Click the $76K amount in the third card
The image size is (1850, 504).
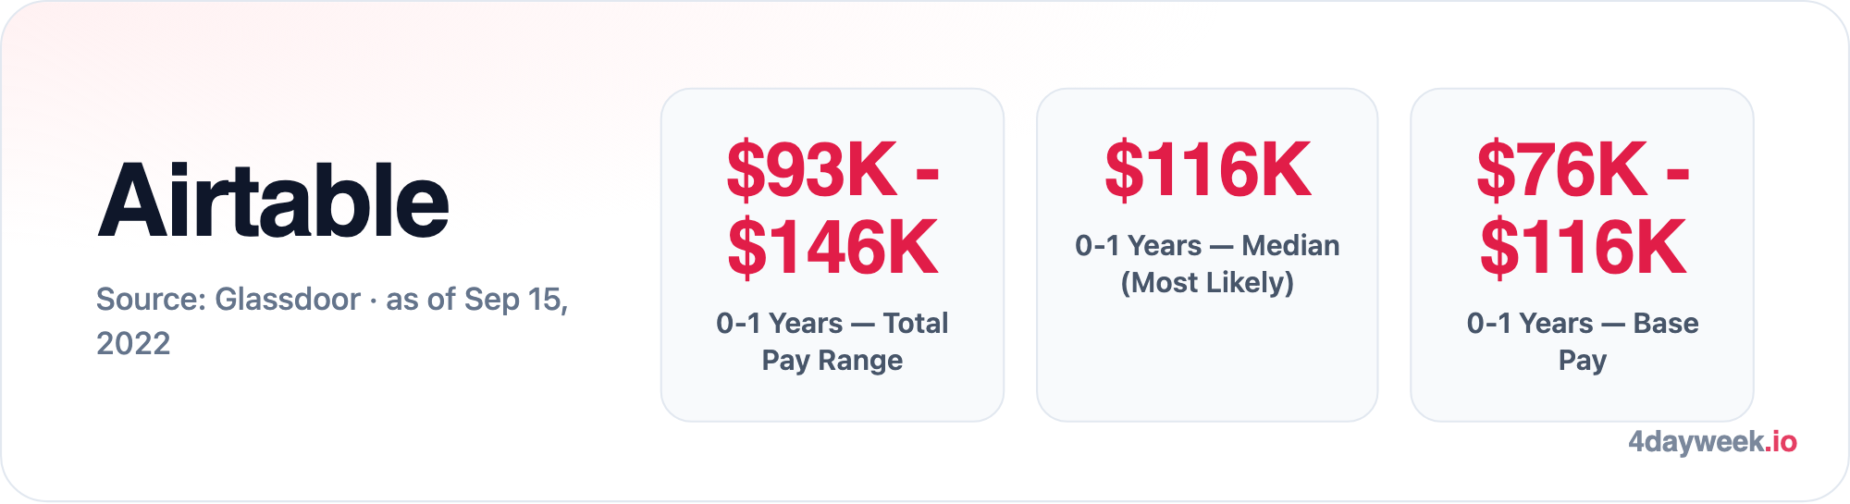1562,169
